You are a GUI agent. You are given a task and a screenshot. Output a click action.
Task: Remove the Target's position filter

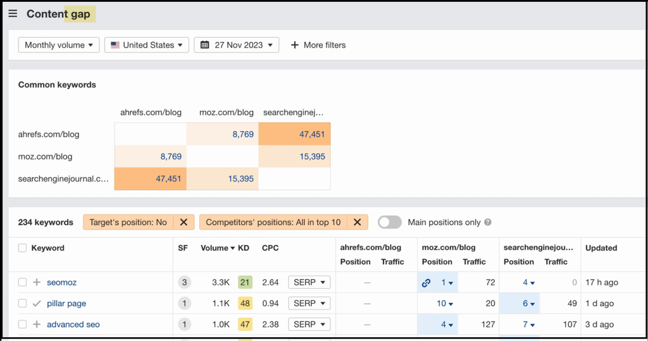pyautogui.click(x=184, y=222)
